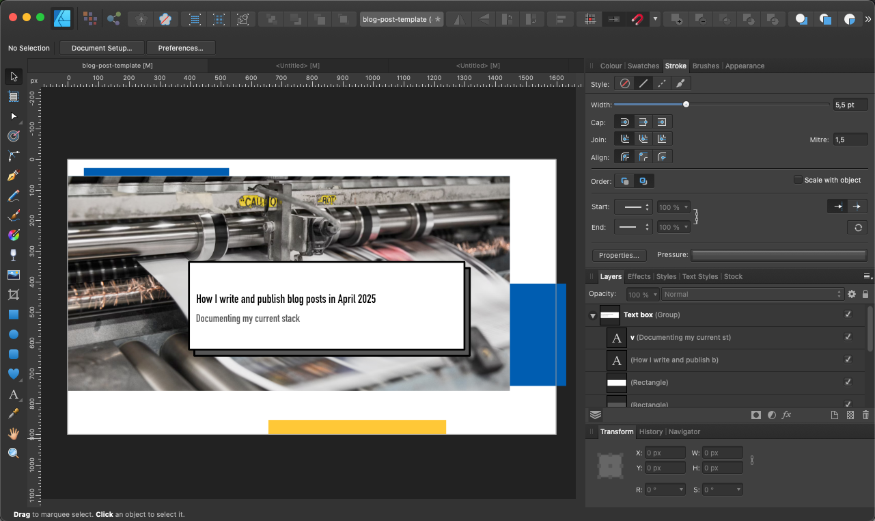875x521 pixels.
Task: Switch to the Export Persona
Action: [113, 18]
